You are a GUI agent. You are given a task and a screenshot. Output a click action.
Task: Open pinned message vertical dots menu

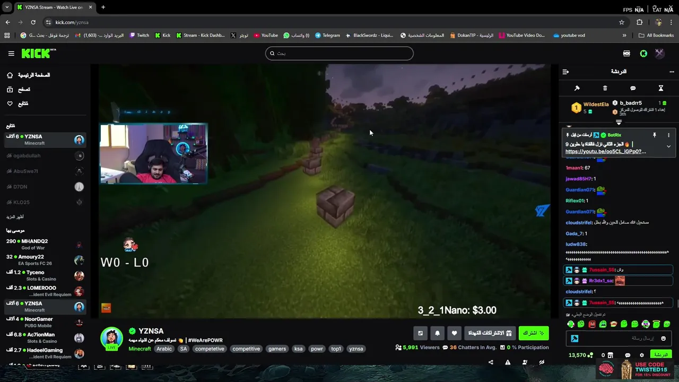point(668,135)
